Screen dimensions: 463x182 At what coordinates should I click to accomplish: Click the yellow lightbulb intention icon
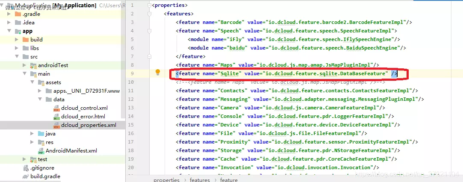point(157,73)
